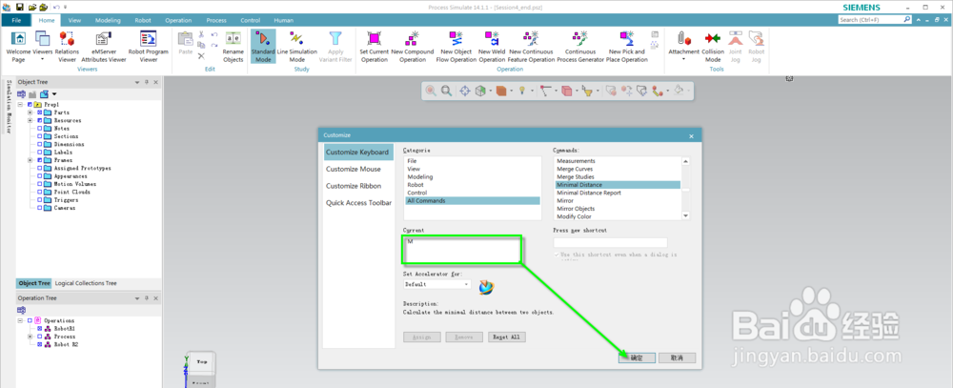Click the Rename Objects tool
953x388 pixels.
click(x=233, y=46)
